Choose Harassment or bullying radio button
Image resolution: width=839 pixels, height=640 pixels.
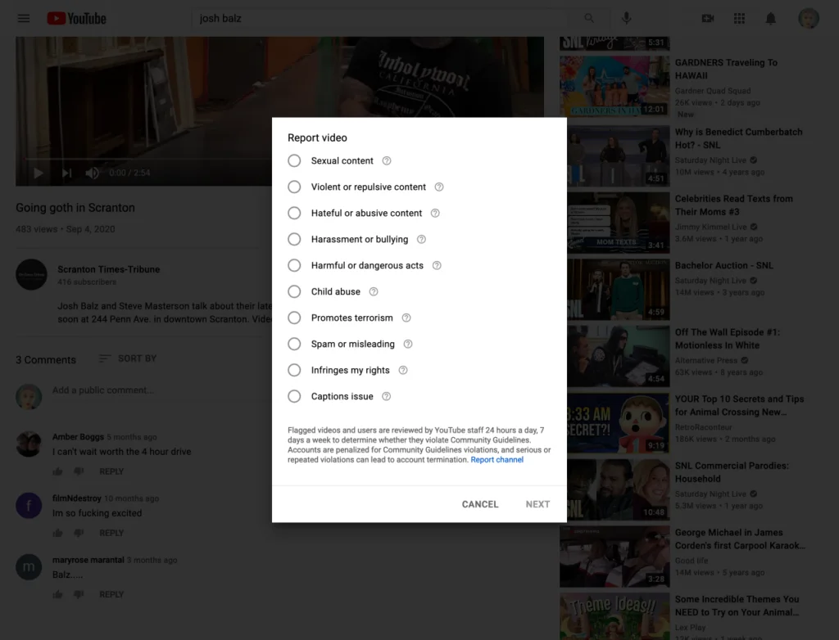tap(294, 240)
